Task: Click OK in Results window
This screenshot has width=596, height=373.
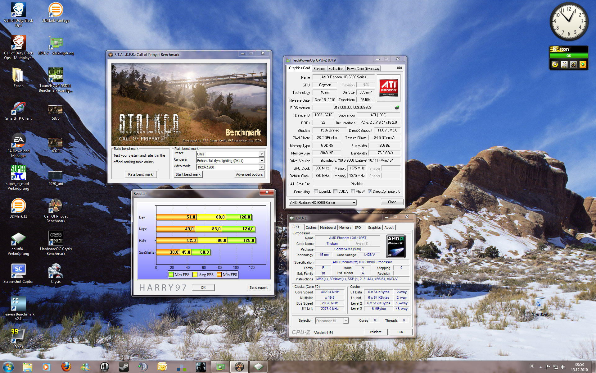Action: pos(203,288)
